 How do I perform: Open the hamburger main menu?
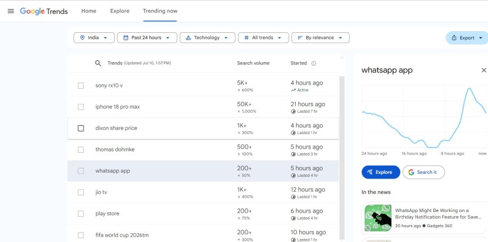click(11, 11)
